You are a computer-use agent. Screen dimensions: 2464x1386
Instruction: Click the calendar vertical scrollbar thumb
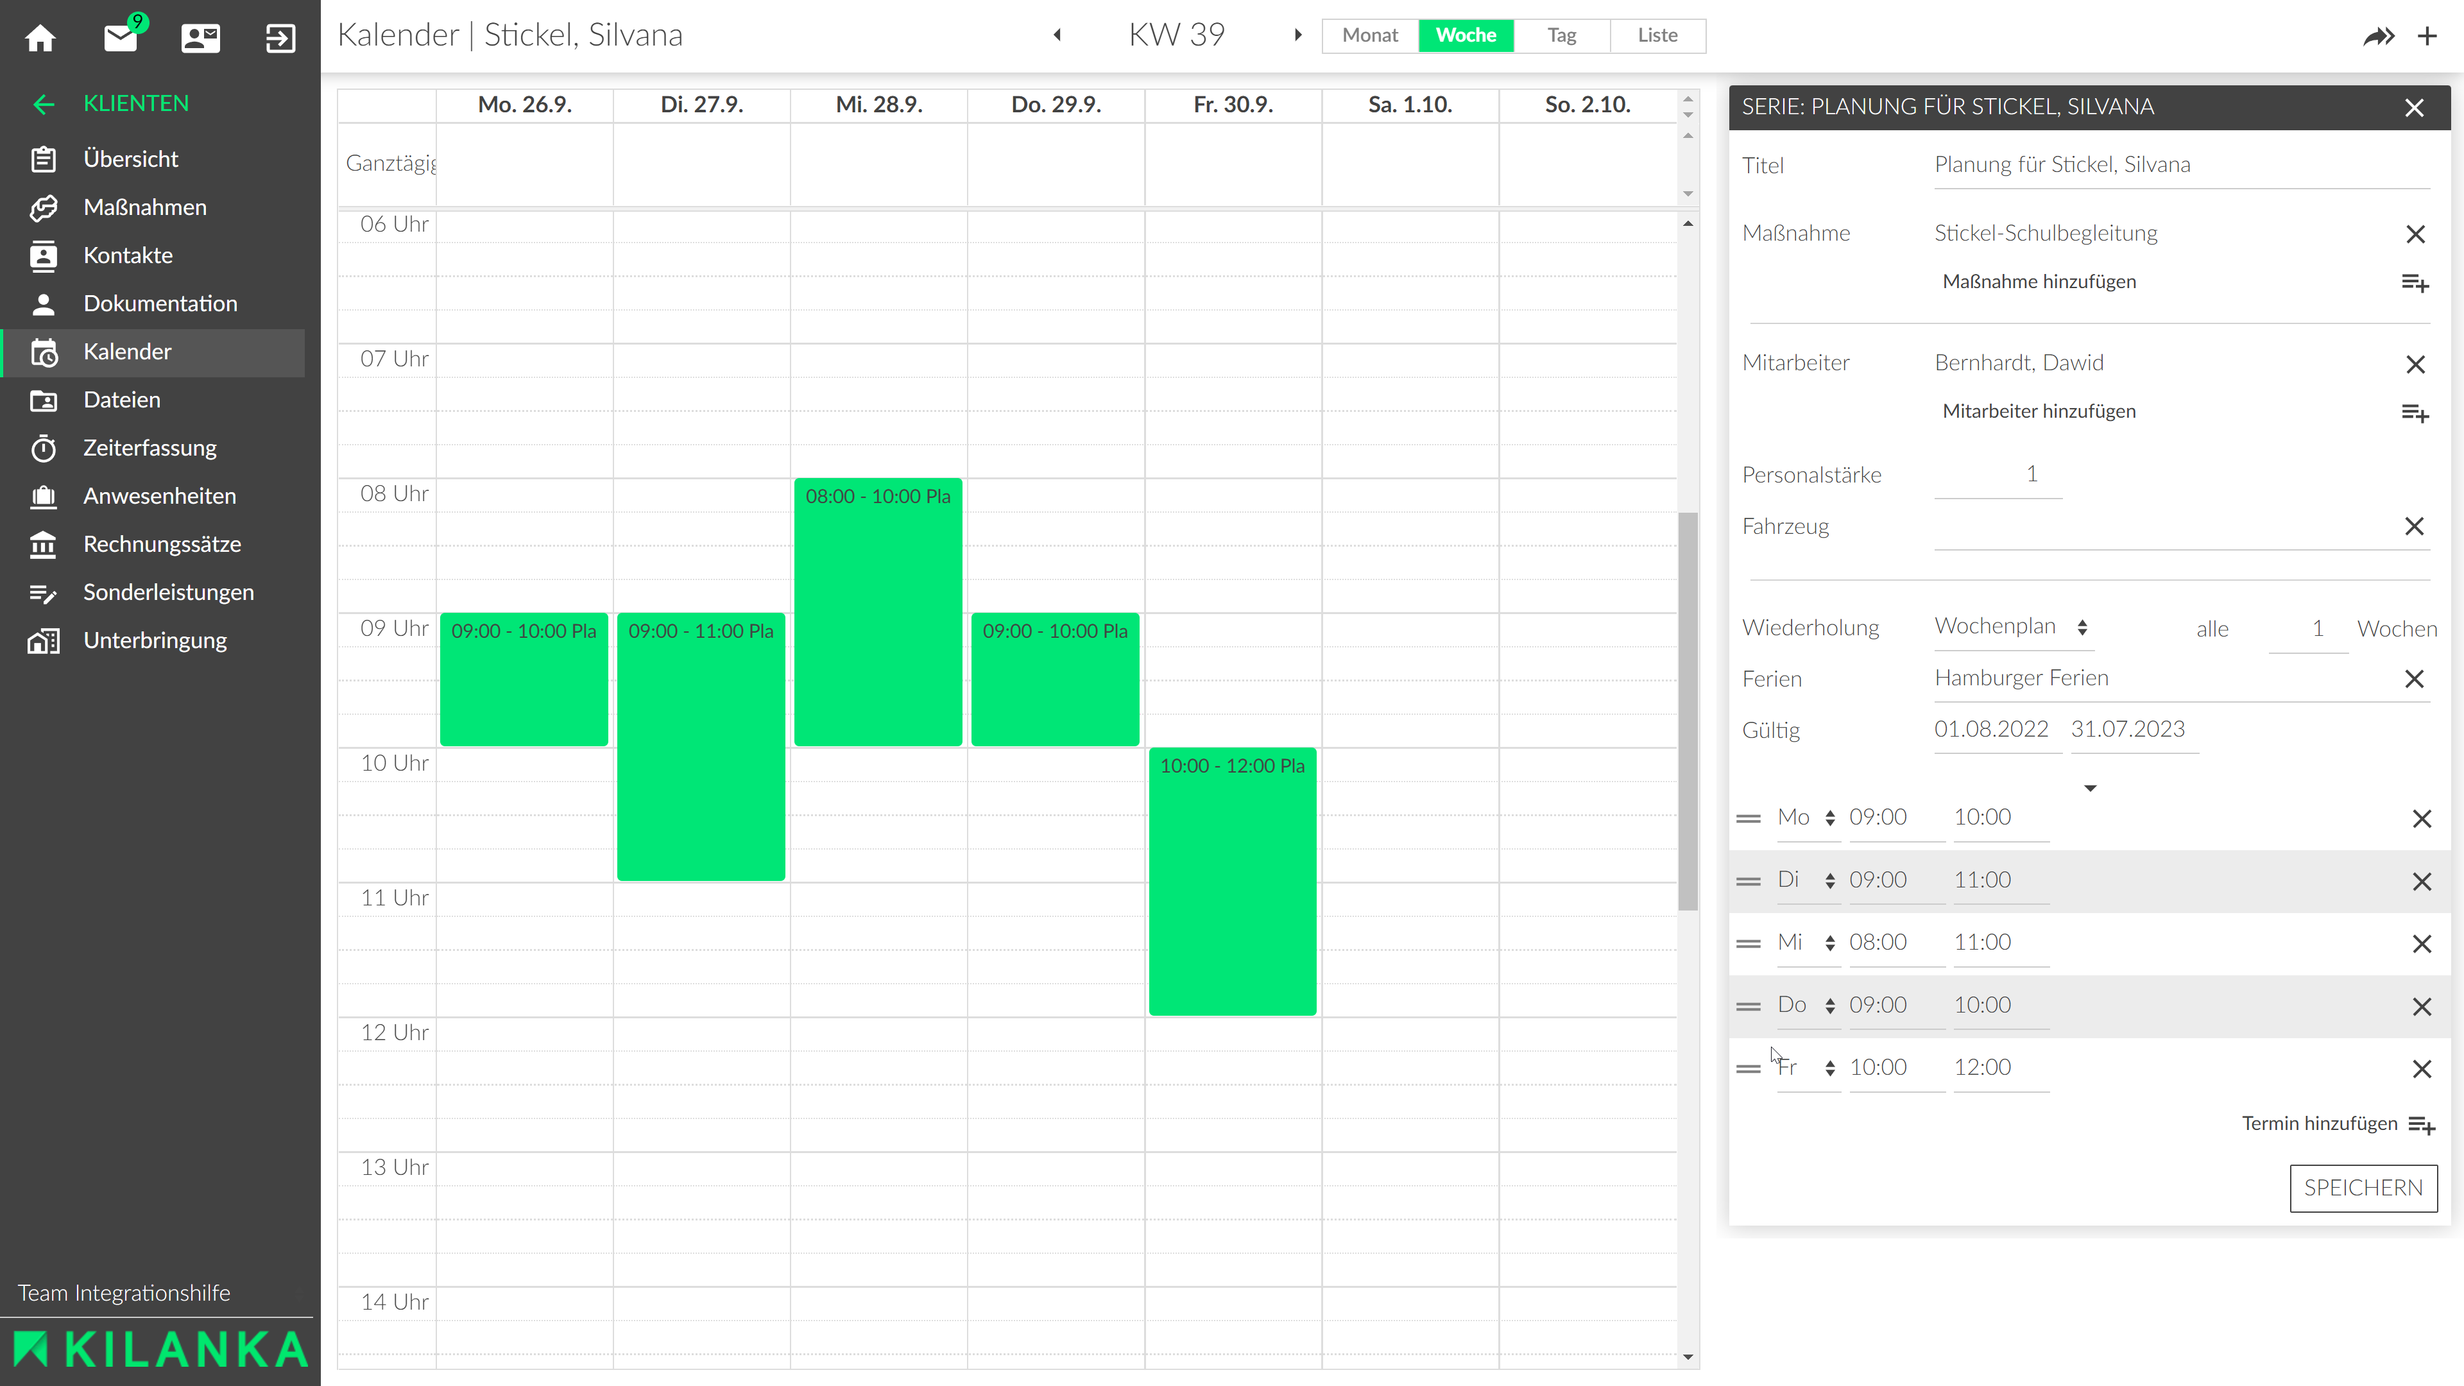tap(1688, 712)
